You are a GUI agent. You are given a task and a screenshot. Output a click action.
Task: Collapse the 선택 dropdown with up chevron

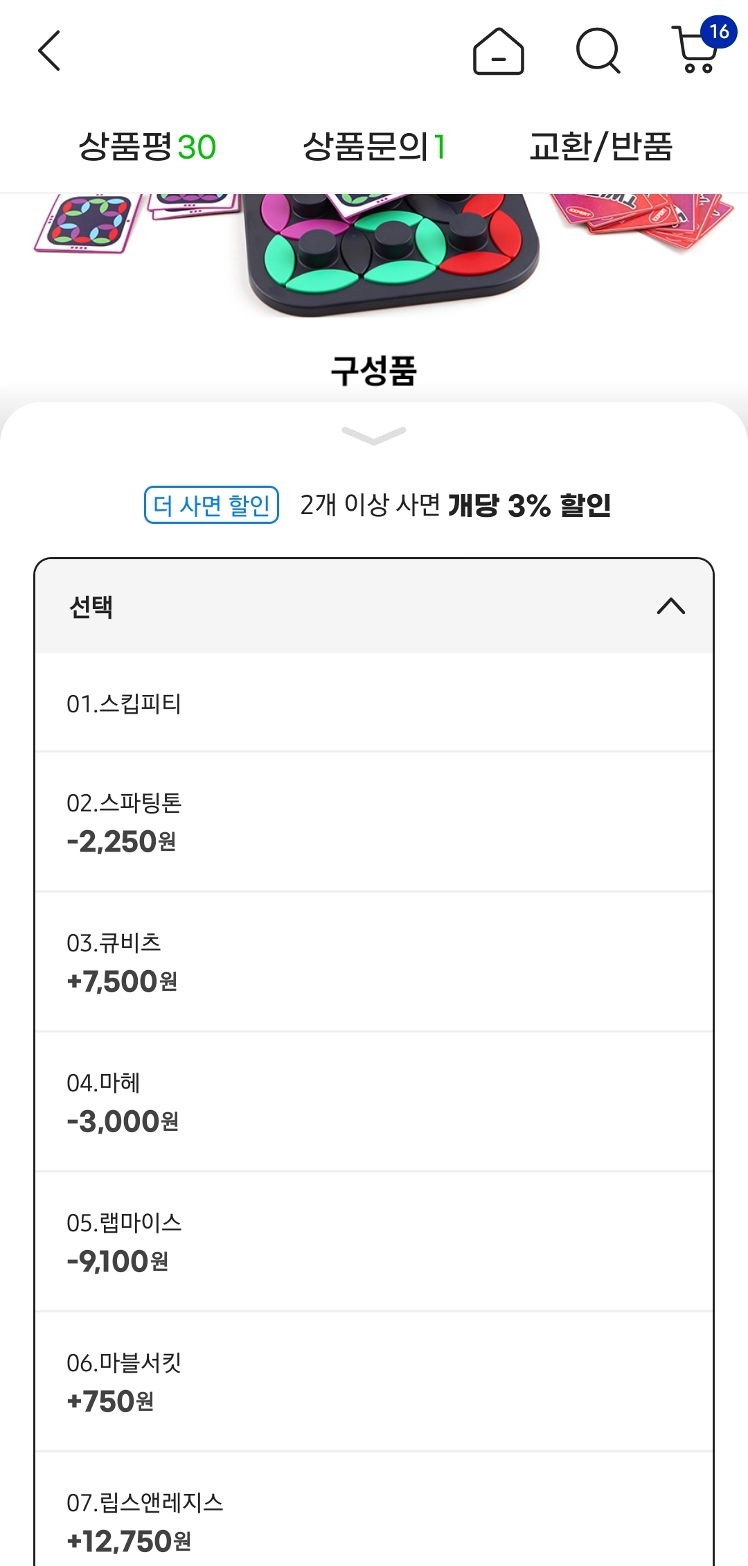[670, 606]
